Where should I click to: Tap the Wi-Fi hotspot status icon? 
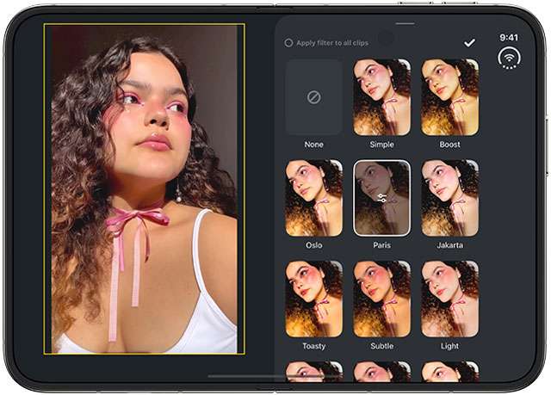(509, 58)
